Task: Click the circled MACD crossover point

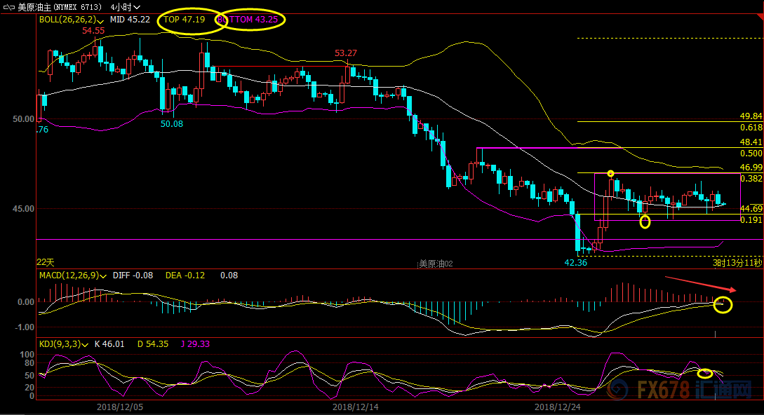Action: click(x=722, y=304)
